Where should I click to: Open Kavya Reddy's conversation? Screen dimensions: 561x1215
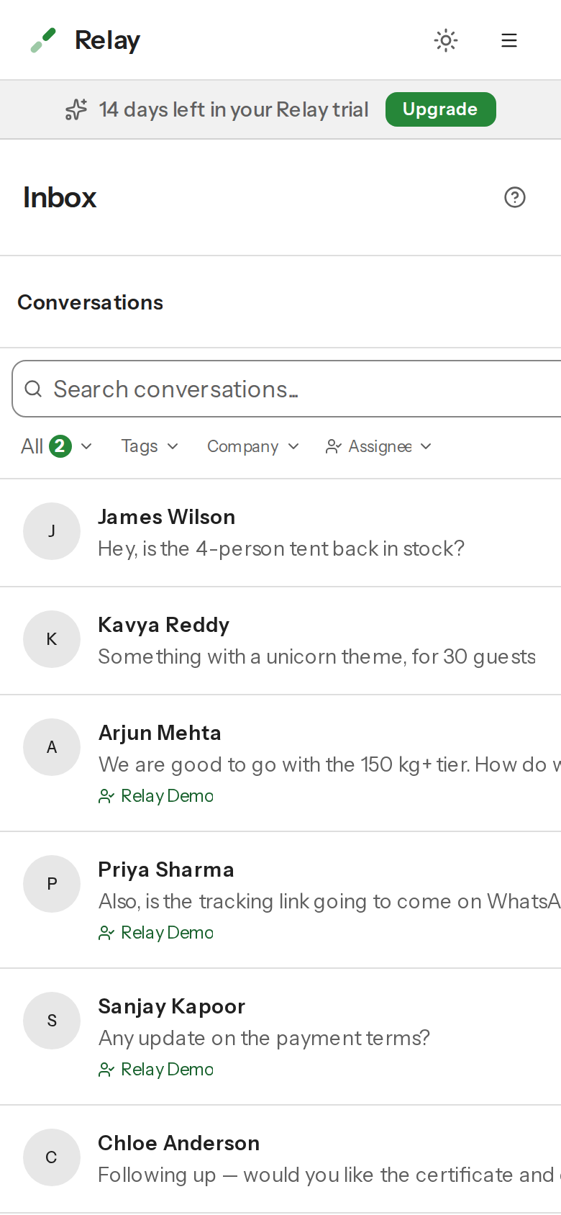tap(280, 641)
